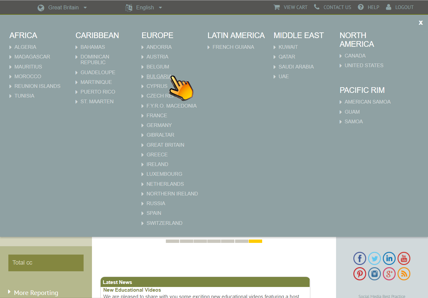The width and height of the screenshot is (428, 298).
Task: Select the highlighted yellow slide indicator
Action: tap(255, 241)
